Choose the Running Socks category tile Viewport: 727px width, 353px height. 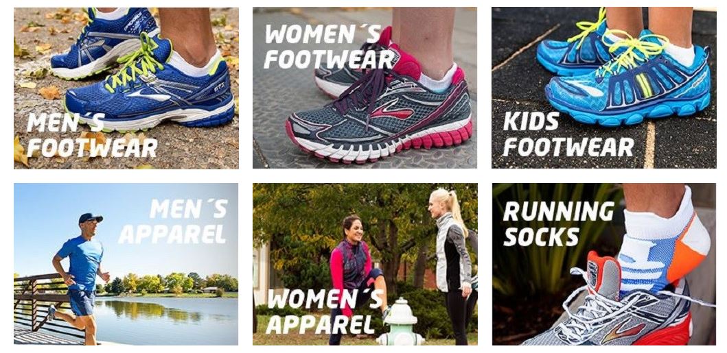click(604, 264)
